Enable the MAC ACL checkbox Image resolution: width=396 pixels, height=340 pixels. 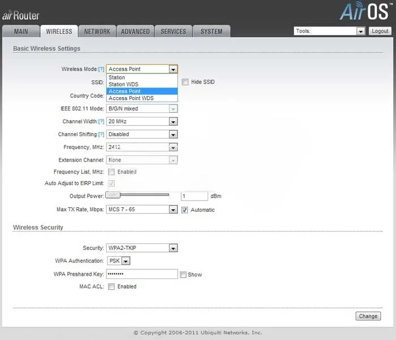click(111, 286)
